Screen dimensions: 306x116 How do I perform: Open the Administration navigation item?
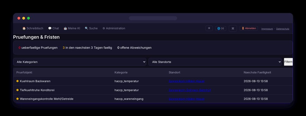coord(114,28)
